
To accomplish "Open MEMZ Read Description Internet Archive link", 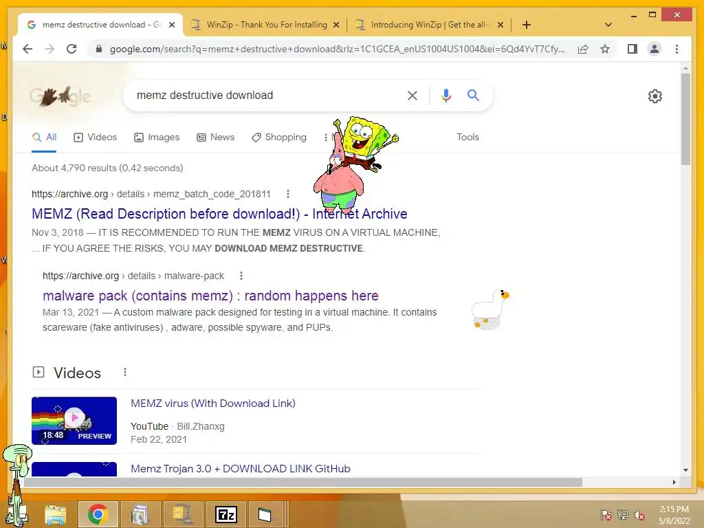I will coord(219,214).
